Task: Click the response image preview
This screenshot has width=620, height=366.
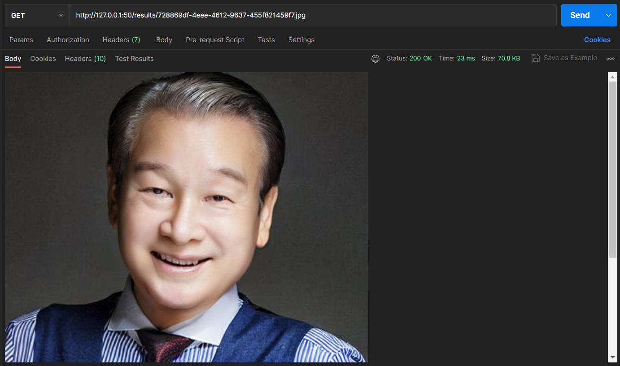Action: point(187,217)
